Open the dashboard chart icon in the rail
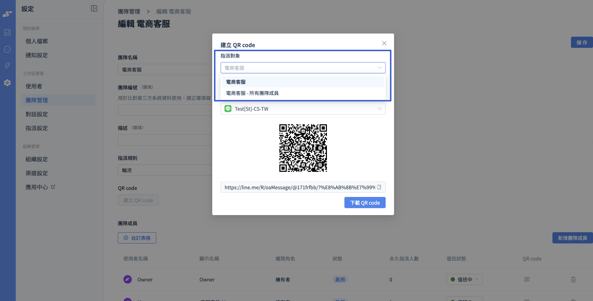The image size is (593, 301). (x=7, y=32)
